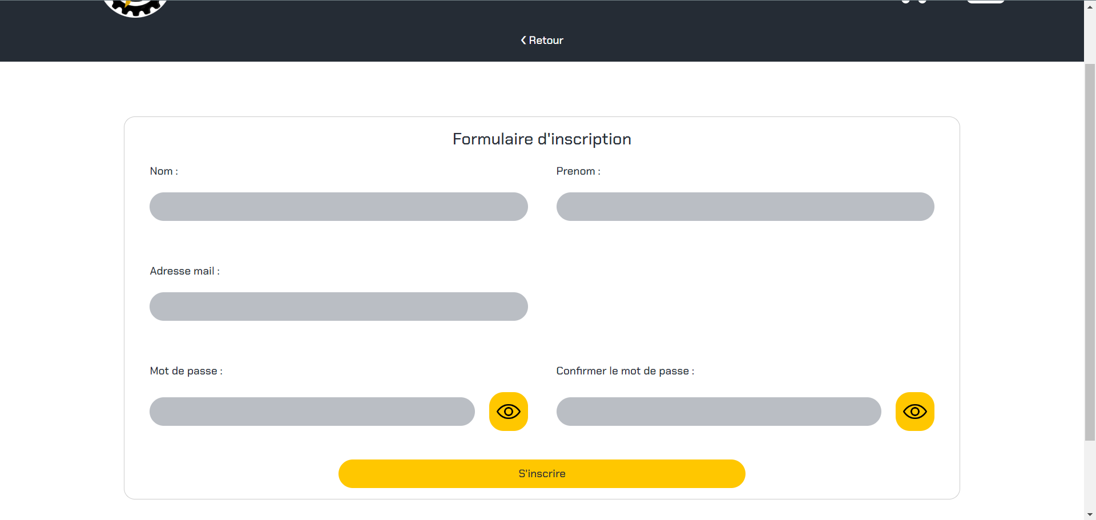Click the scrollbar down arrow
This screenshot has height=520, width=1096.
point(1090,514)
